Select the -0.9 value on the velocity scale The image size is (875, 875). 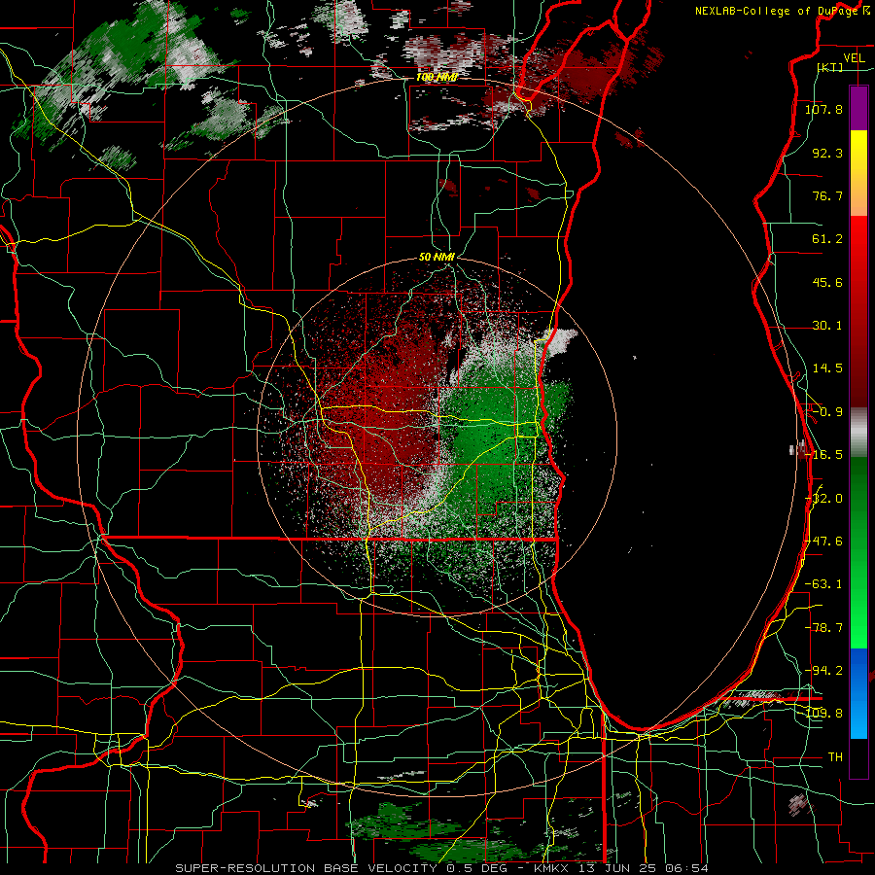click(827, 412)
